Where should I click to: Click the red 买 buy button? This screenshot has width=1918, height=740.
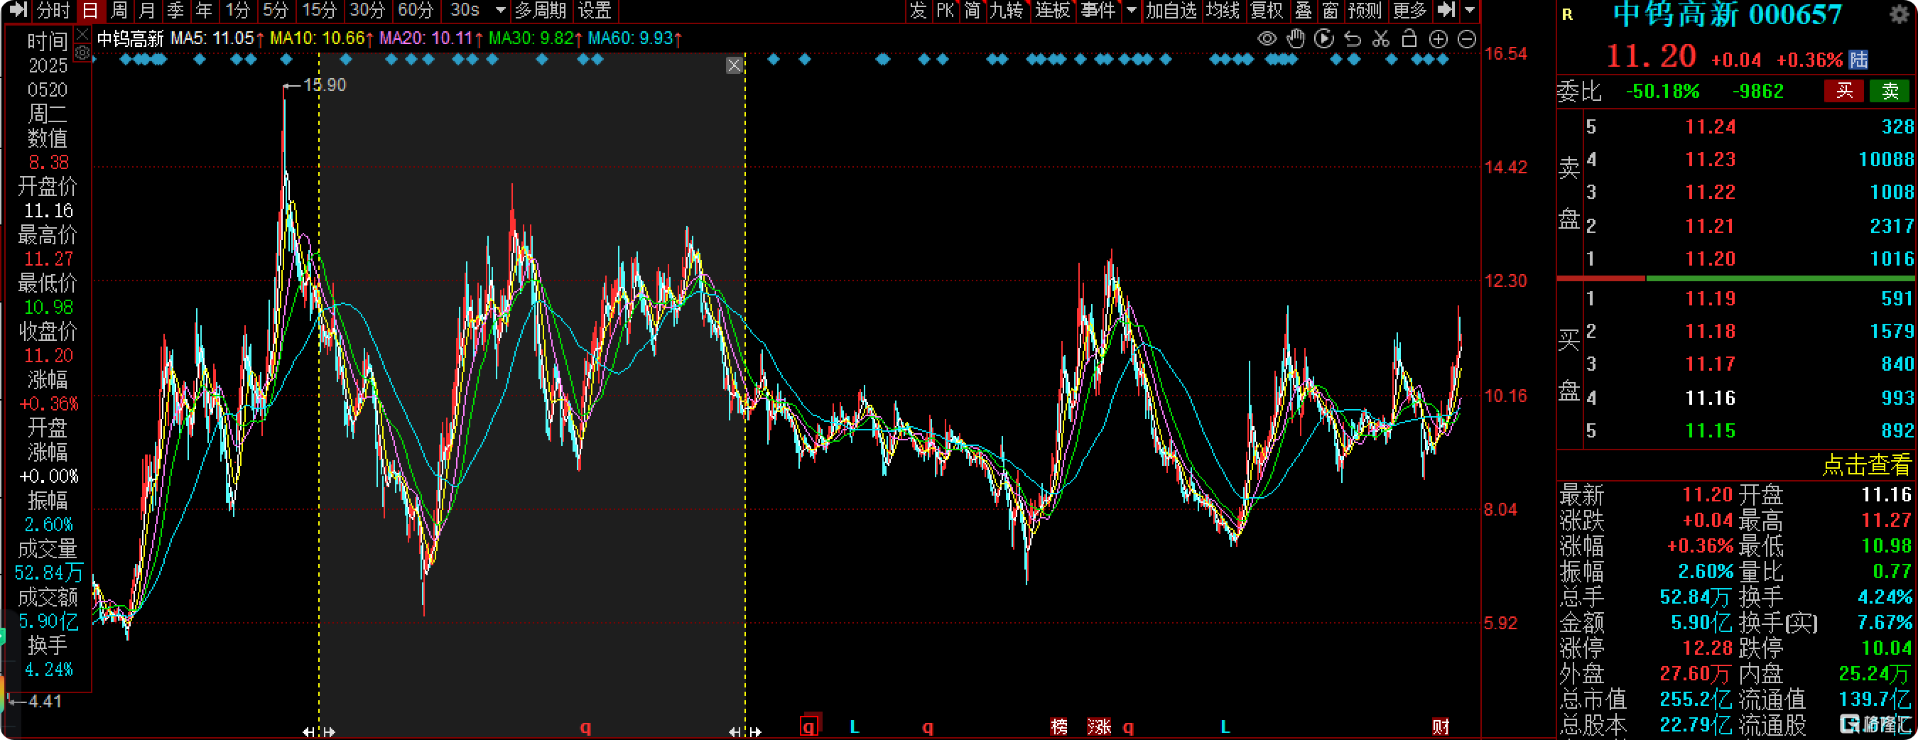(1843, 91)
